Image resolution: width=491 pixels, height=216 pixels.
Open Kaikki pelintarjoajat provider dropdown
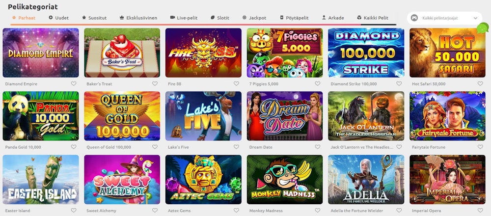tap(444, 18)
